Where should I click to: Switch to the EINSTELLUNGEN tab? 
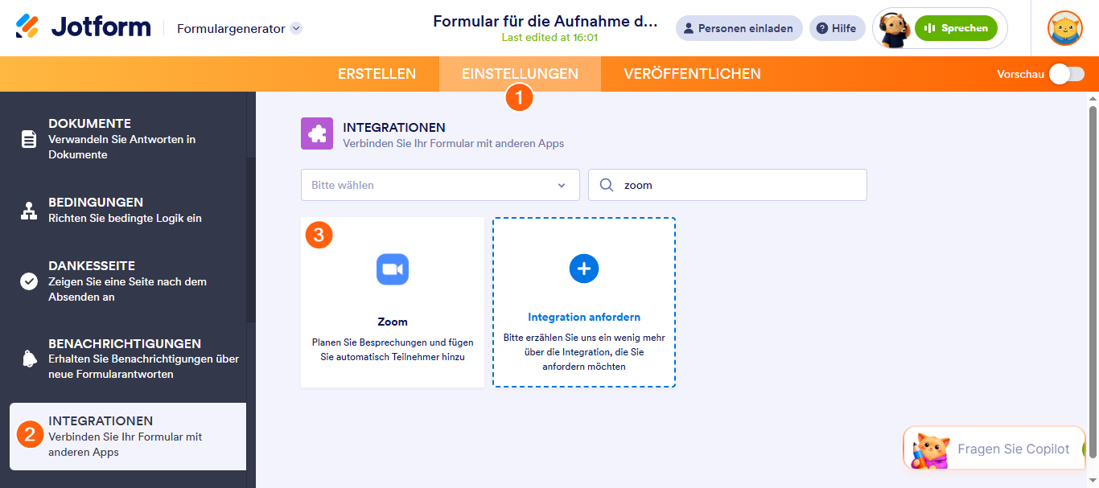pyautogui.click(x=520, y=74)
